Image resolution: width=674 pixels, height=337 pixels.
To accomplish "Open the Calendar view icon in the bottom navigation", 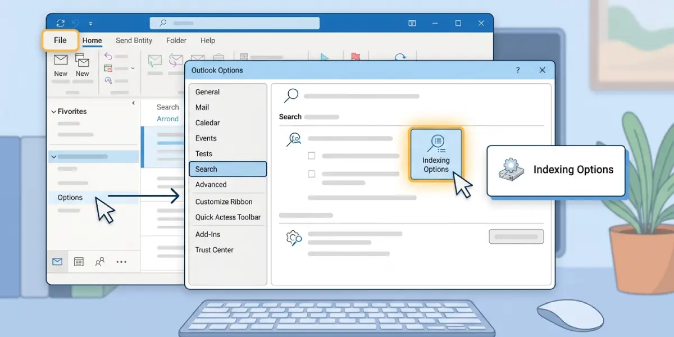I will [79, 261].
